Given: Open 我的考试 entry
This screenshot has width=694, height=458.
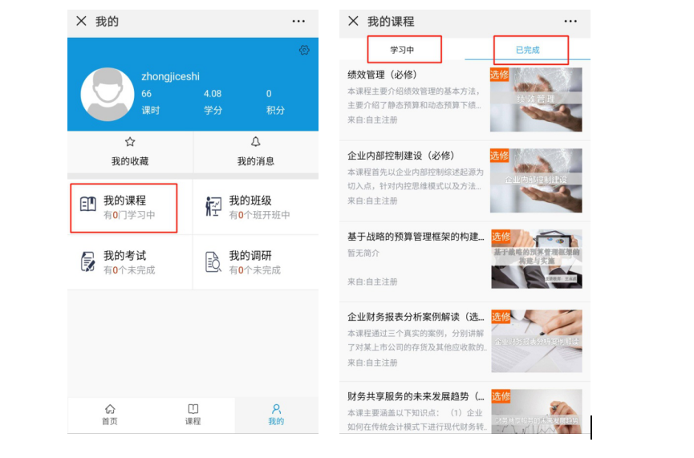Looking at the screenshot, I should click(x=130, y=262).
